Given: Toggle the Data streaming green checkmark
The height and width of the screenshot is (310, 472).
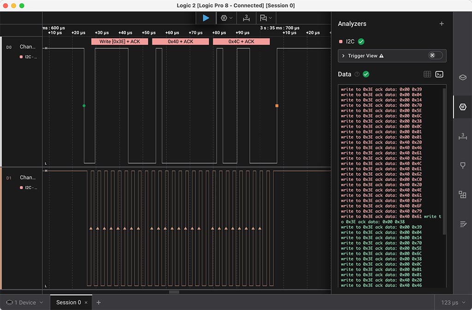Looking at the screenshot, I should click(x=366, y=74).
